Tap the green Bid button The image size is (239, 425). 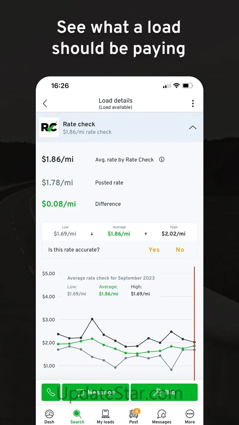pos(164,392)
